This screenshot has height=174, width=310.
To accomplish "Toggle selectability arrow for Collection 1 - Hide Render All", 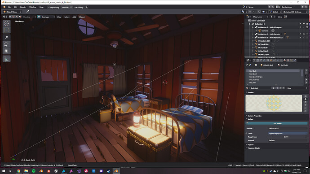I will (x=301, y=38).
